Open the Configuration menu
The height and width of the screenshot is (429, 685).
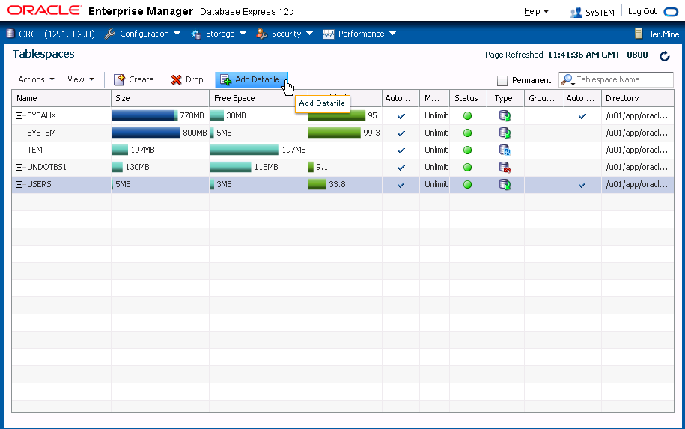(142, 34)
